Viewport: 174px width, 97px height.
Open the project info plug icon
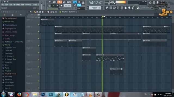(129, 8)
